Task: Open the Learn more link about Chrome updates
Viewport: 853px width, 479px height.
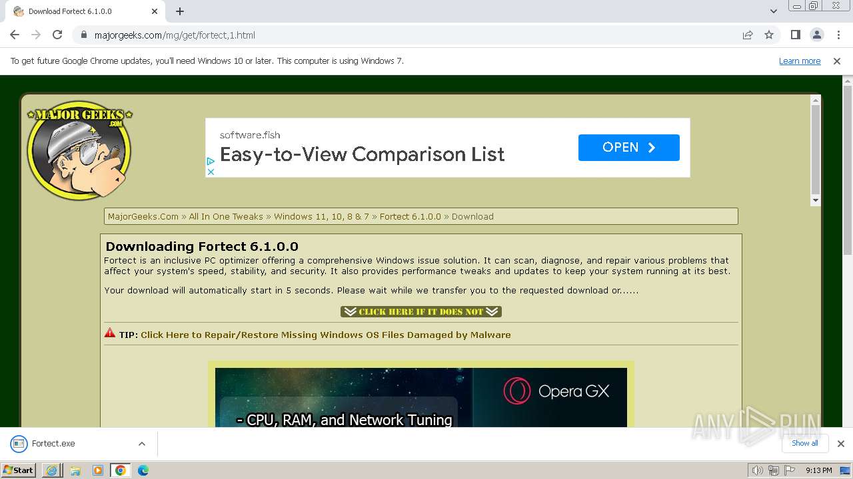Action: coord(800,61)
